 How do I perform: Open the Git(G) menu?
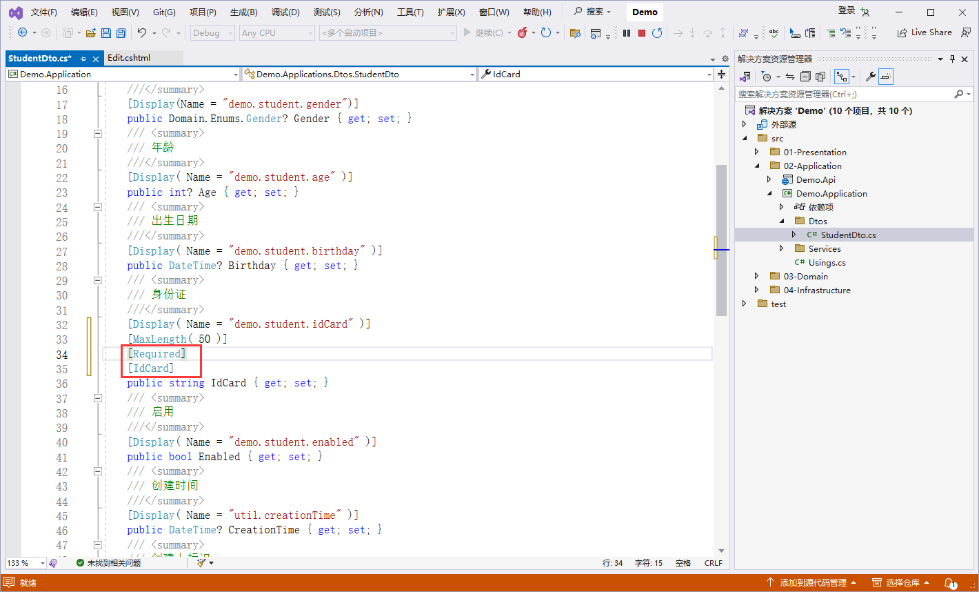pos(164,12)
